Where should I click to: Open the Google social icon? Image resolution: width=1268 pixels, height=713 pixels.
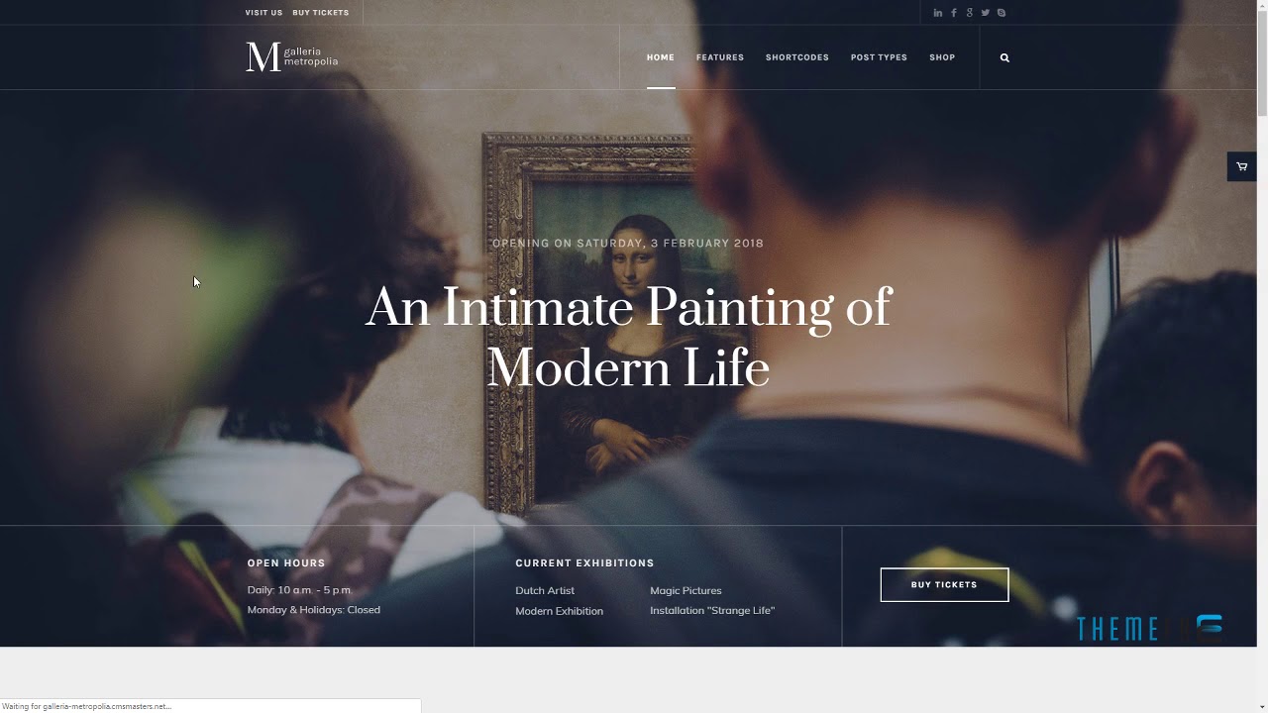(x=970, y=13)
